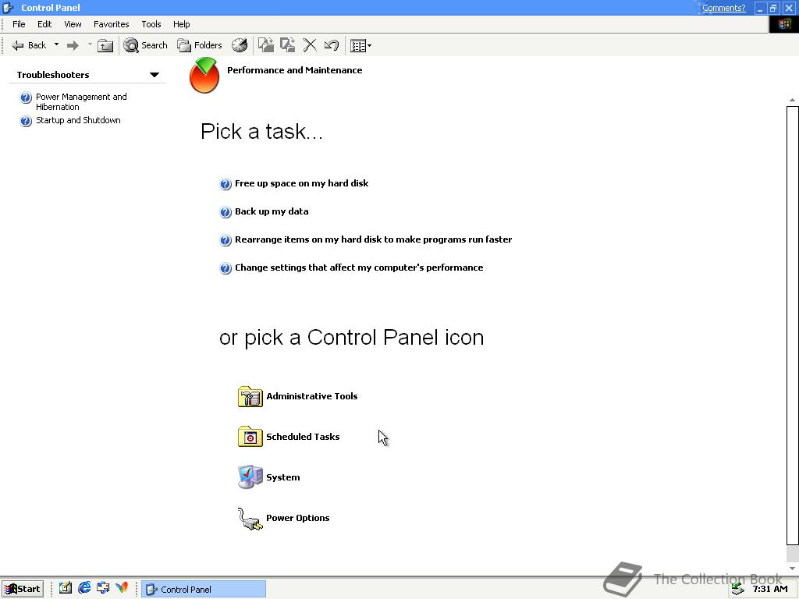Select Change settings that affect computer's performance
799x599 pixels.
[x=359, y=268]
